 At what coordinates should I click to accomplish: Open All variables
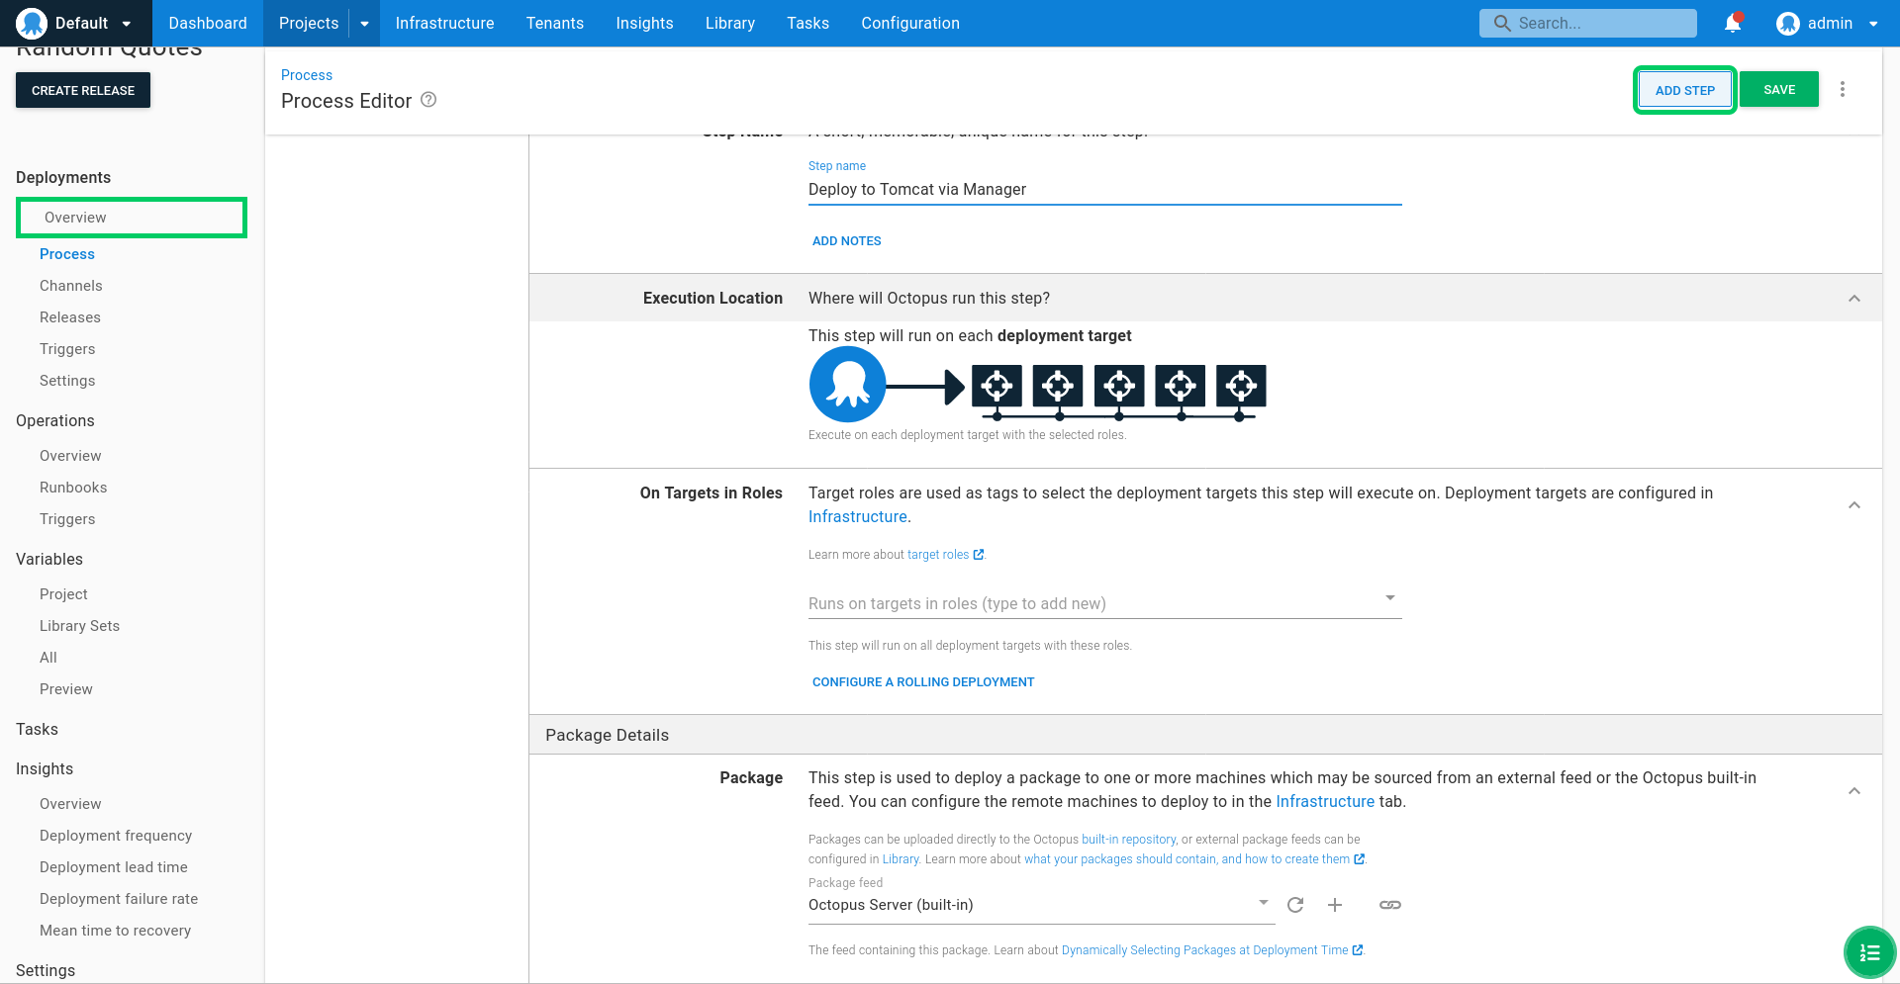(48, 658)
